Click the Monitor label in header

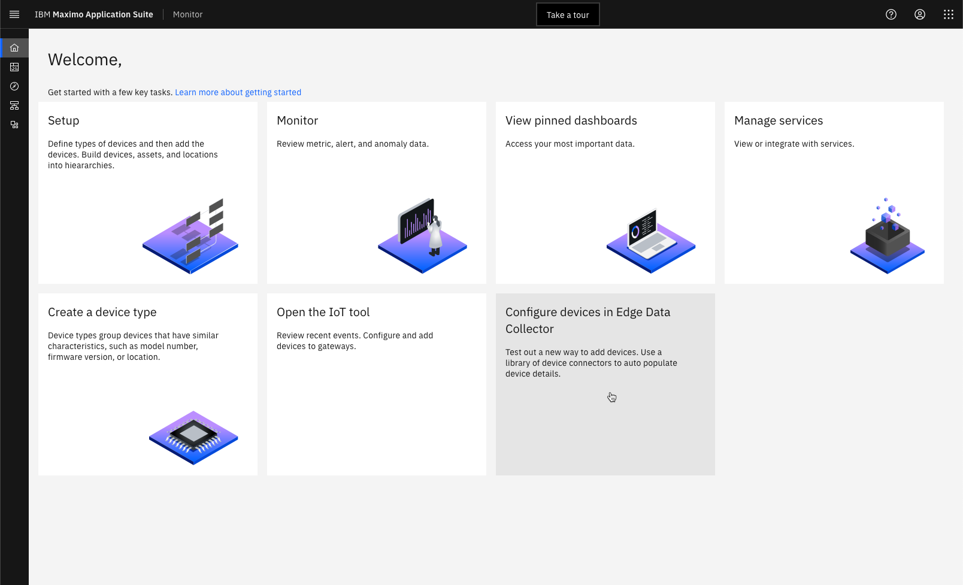click(x=188, y=14)
